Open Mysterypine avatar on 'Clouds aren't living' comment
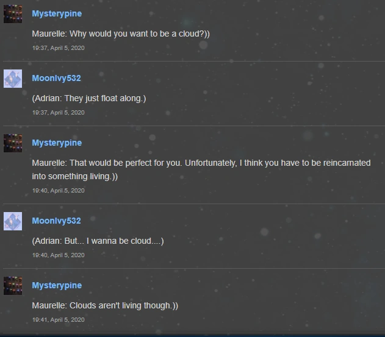Viewport: 385px width, 337px height. 13,286
